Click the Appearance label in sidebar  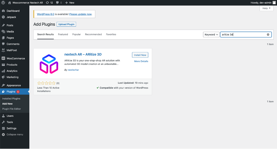pyautogui.click(x=14, y=85)
